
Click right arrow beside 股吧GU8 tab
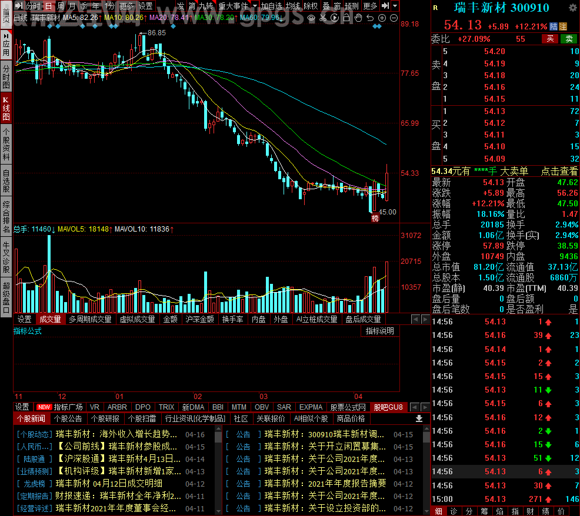pyautogui.click(x=425, y=407)
